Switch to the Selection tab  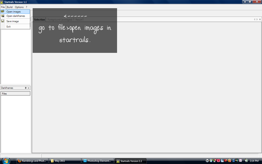tap(39, 19)
